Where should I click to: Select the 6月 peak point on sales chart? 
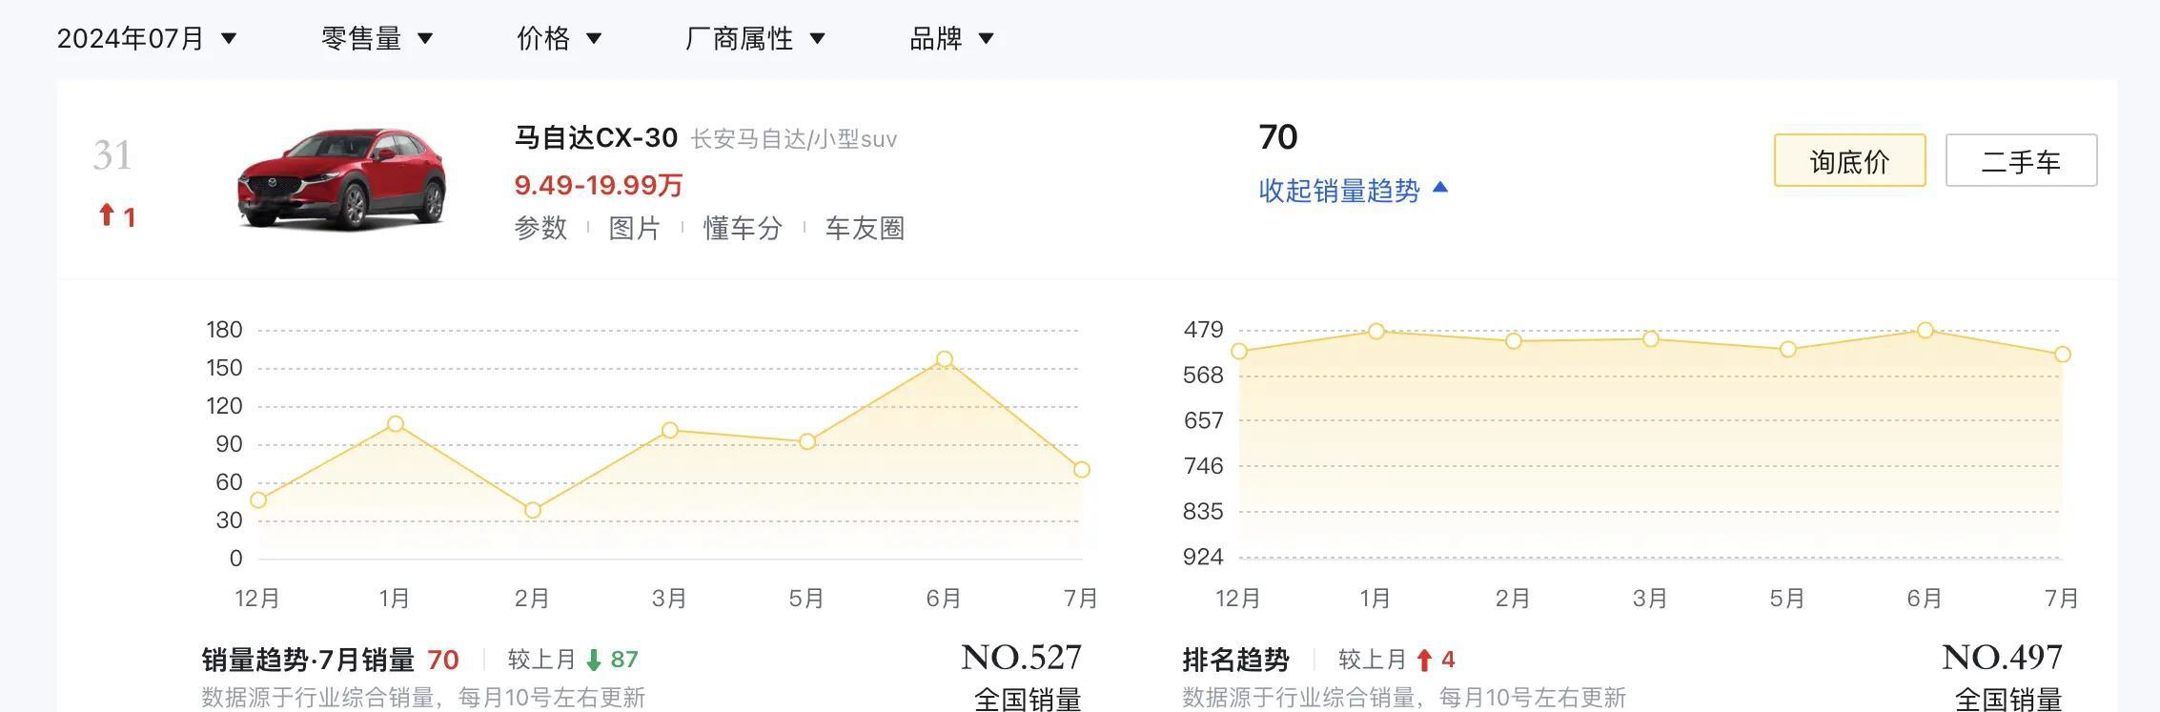[x=944, y=359]
